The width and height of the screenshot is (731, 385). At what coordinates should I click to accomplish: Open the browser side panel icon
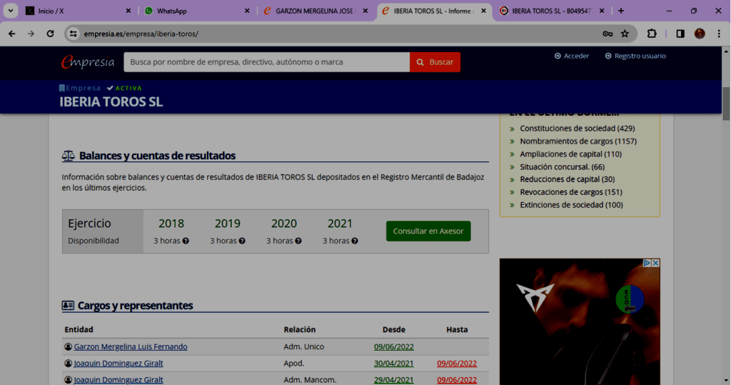[x=680, y=34]
